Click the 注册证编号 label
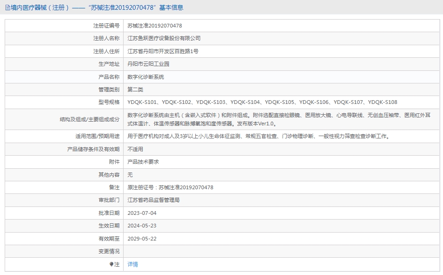443x275 pixels. [106, 26]
